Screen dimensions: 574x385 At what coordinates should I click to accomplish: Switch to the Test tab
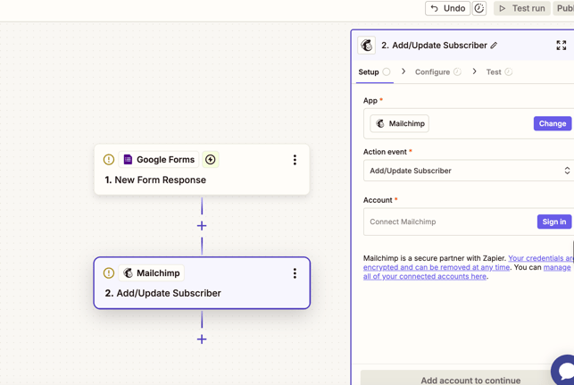pyautogui.click(x=494, y=72)
